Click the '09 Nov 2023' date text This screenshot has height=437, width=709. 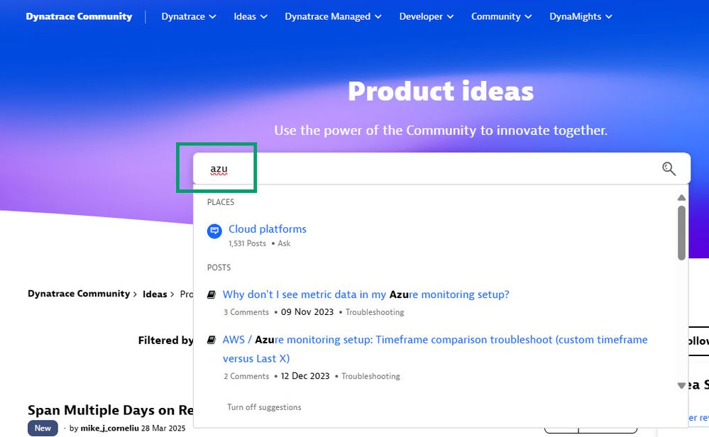coord(307,312)
